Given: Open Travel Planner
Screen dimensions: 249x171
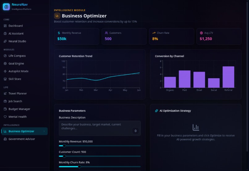Looking at the screenshot, I should point(24,94).
